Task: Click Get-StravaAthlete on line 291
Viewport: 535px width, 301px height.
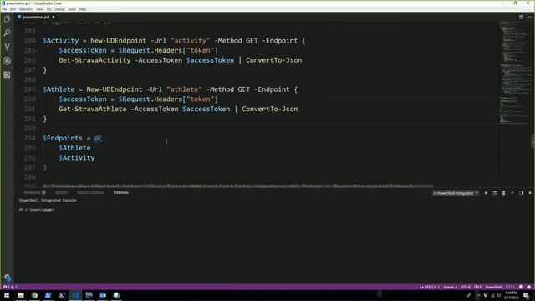Action: [93, 109]
